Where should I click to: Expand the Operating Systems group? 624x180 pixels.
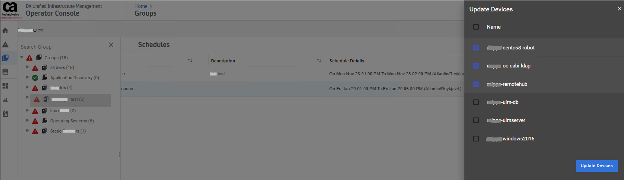click(28, 120)
